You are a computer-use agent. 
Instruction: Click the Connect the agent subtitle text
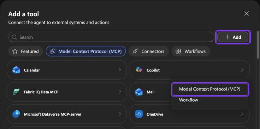(59, 22)
